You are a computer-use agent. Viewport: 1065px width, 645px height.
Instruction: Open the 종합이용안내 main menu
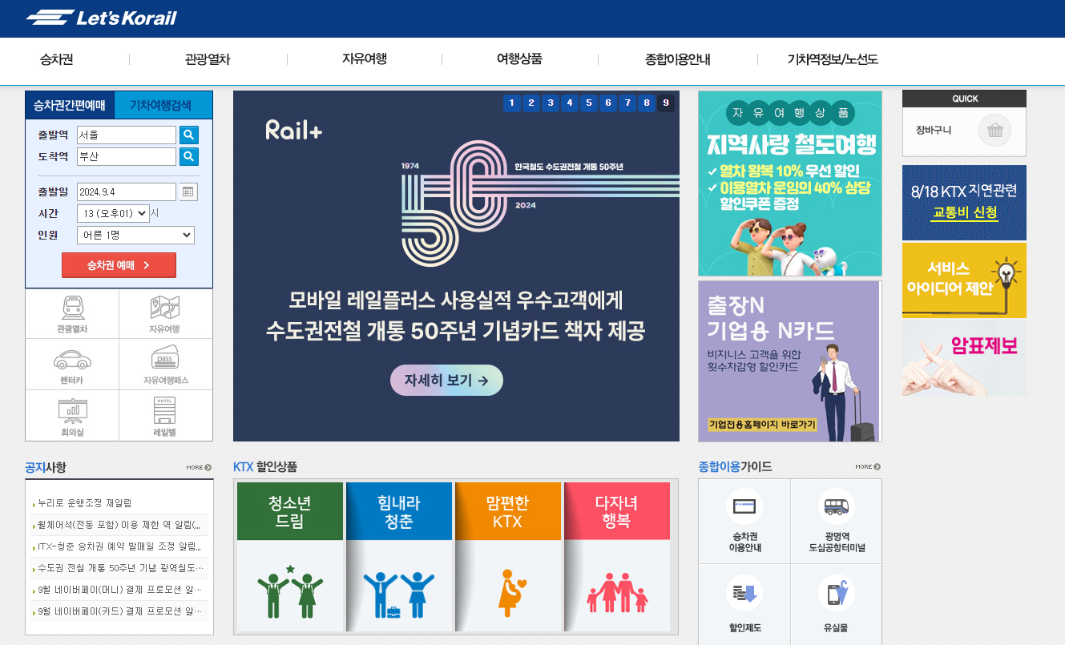pos(678,59)
